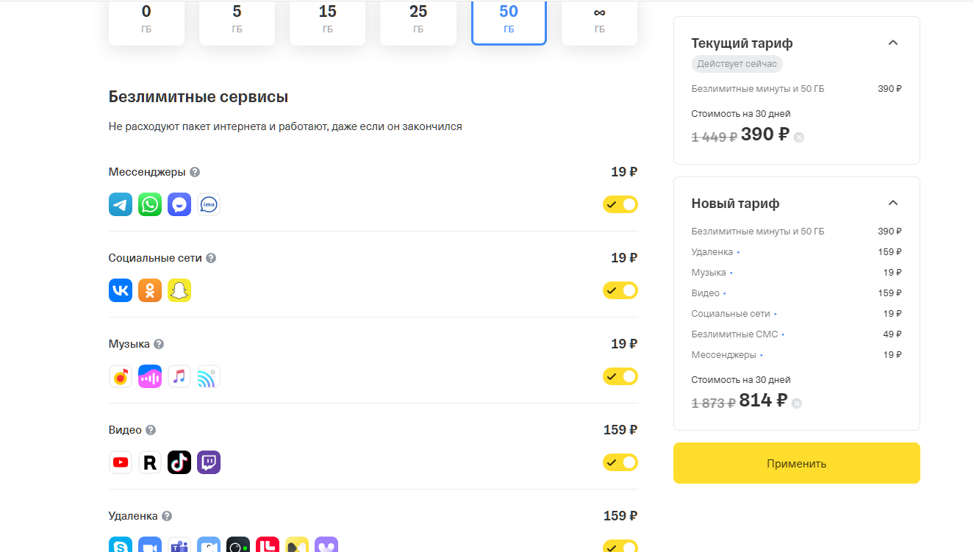Screen dimensions: 974x552
Task: Click discount badge beside 814 ₽ total
Action: (797, 403)
